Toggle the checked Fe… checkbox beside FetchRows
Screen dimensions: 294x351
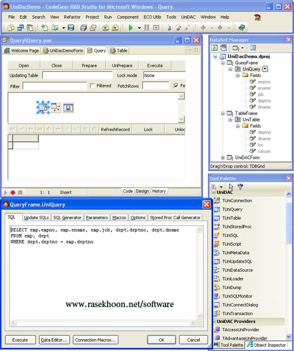click(176, 86)
